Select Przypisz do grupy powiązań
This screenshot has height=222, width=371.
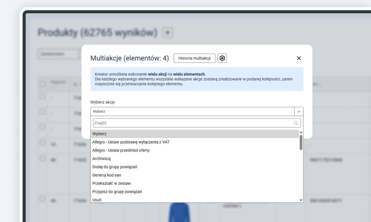tap(118, 191)
